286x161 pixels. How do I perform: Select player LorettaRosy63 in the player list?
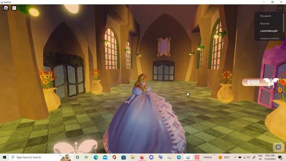tap(269, 31)
